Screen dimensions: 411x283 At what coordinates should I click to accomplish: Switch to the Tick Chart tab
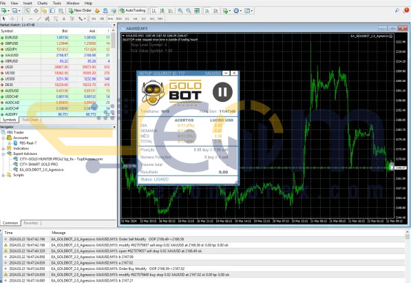[30, 120]
